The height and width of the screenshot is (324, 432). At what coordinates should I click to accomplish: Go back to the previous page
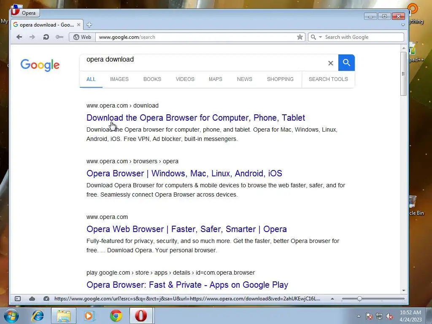pyautogui.click(x=19, y=37)
